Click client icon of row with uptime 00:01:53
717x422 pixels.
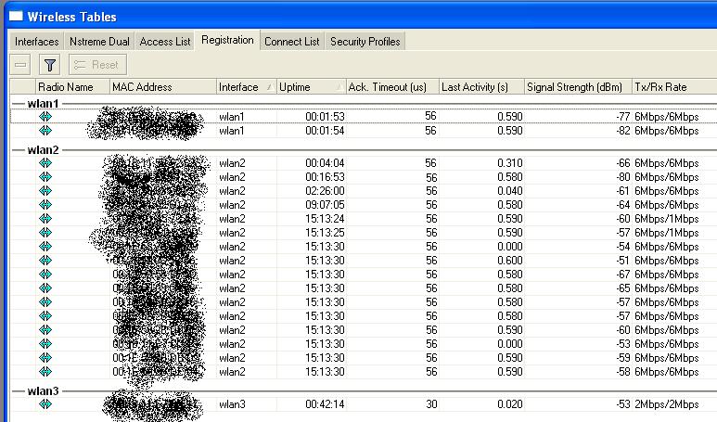tap(45, 117)
